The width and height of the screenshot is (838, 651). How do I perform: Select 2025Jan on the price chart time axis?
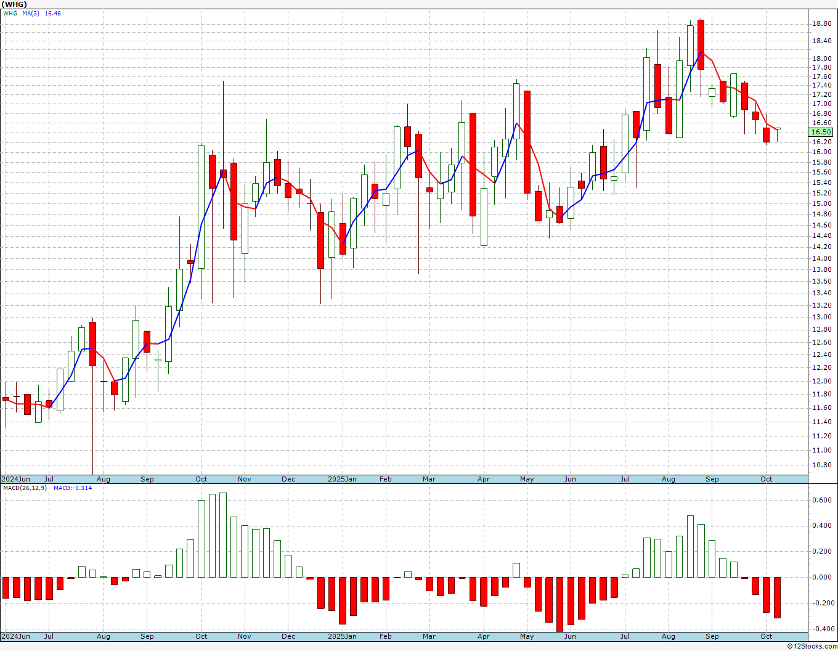tap(342, 479)
